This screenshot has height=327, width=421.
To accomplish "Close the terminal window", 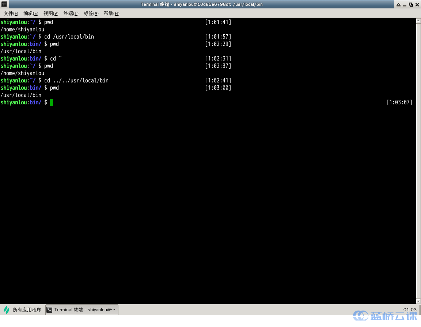I will point(417,4).
